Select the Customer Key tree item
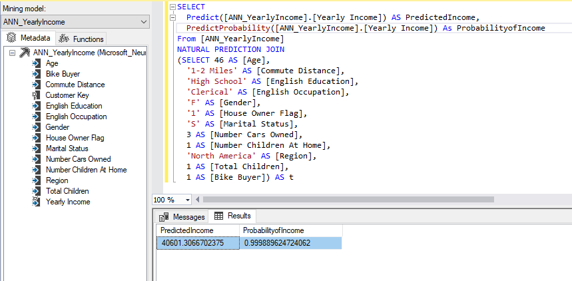 point(67,95)
